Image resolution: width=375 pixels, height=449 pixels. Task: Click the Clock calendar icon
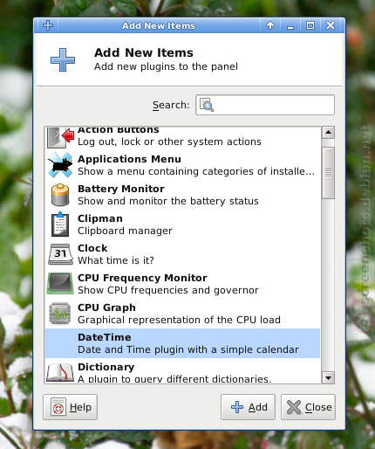60,254
